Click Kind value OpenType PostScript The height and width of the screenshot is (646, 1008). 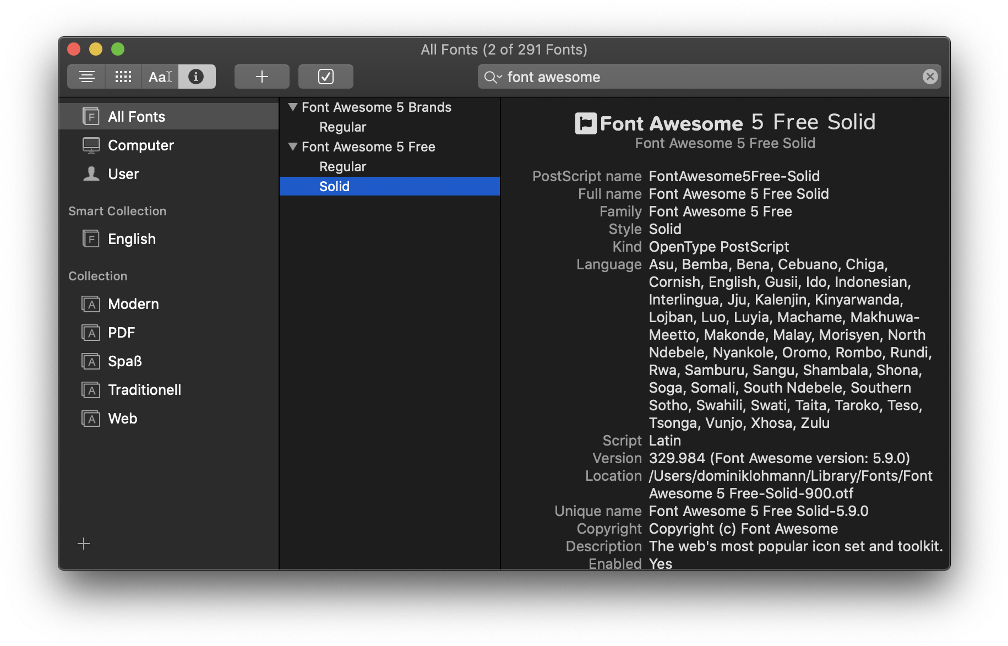point(718,246)
